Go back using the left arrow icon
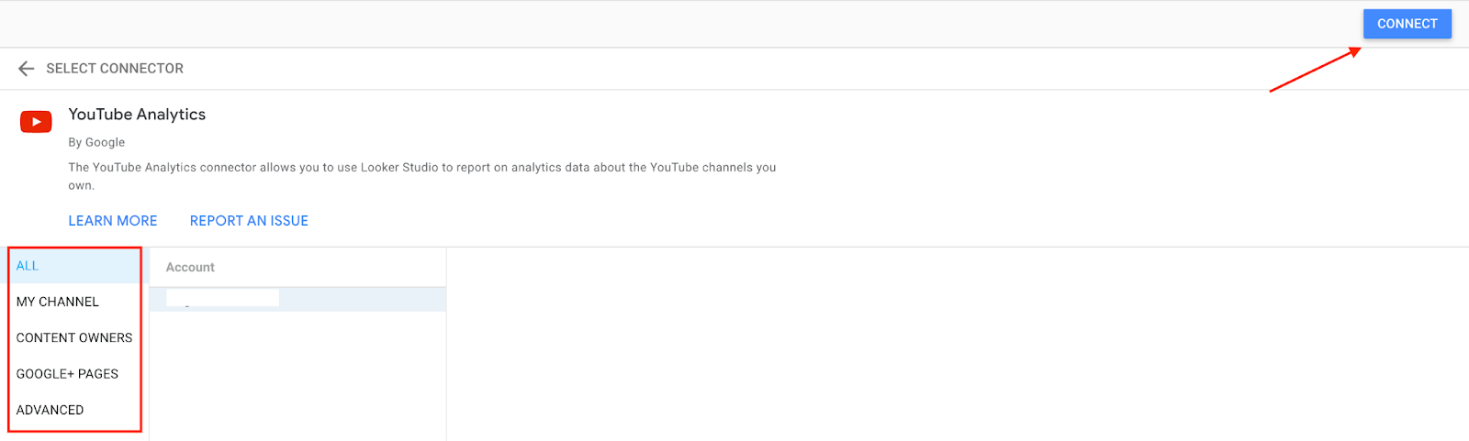The width and height of the screenshot is (1469, 441). [x=26, y=69]
